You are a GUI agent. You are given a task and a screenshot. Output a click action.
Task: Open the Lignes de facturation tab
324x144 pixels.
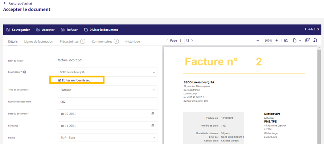(x=38, y=41)
